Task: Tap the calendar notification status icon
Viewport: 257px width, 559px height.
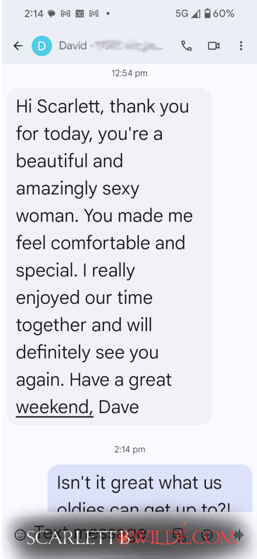Action: point(80,14)
